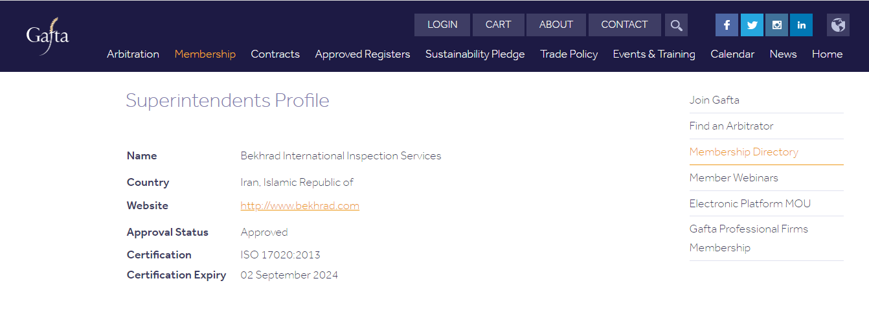The width and height of the screenshot is (869, 318).
Task: Open Gafta's LinkedIn icon
Action: [801, 25]
